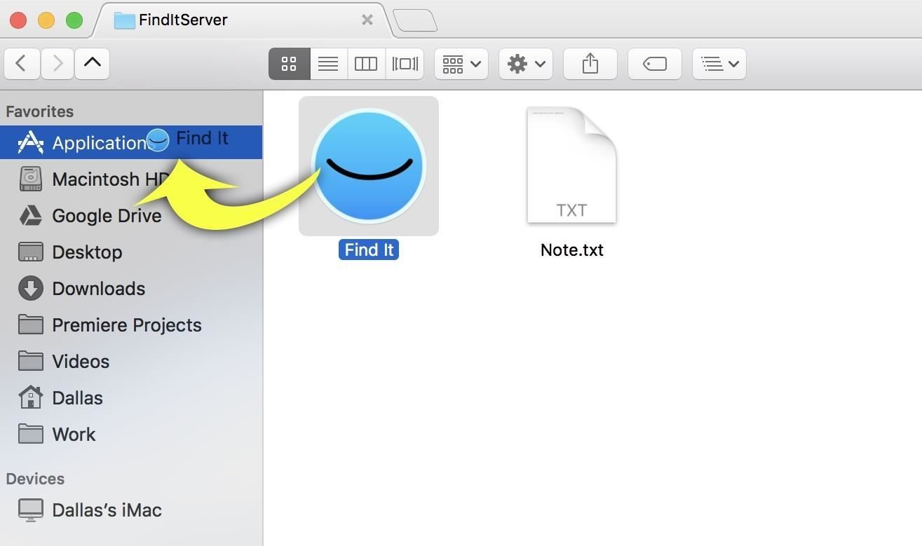Open the Find It application icon
922x546 pixels.
(368, 165)
